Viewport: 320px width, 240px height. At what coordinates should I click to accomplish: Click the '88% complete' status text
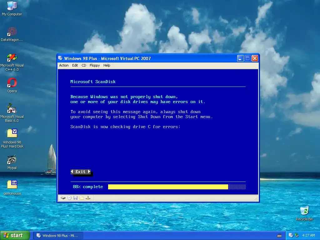click(x=88, y=187)
